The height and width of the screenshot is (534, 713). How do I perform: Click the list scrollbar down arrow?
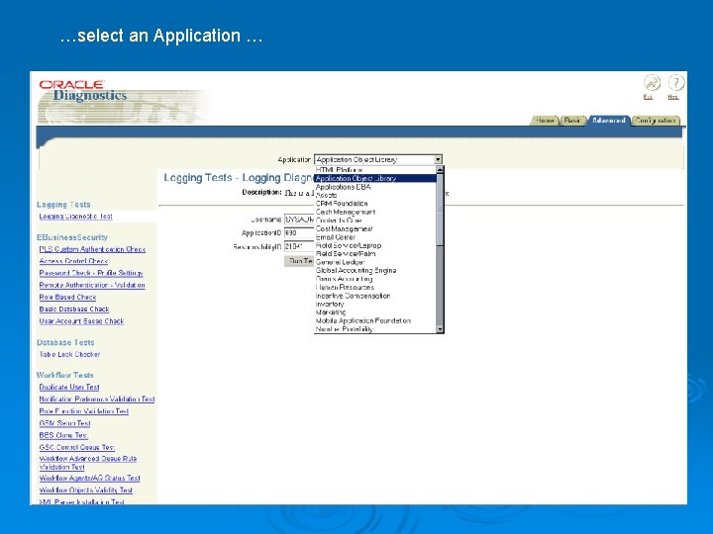[x=440, y=329]
